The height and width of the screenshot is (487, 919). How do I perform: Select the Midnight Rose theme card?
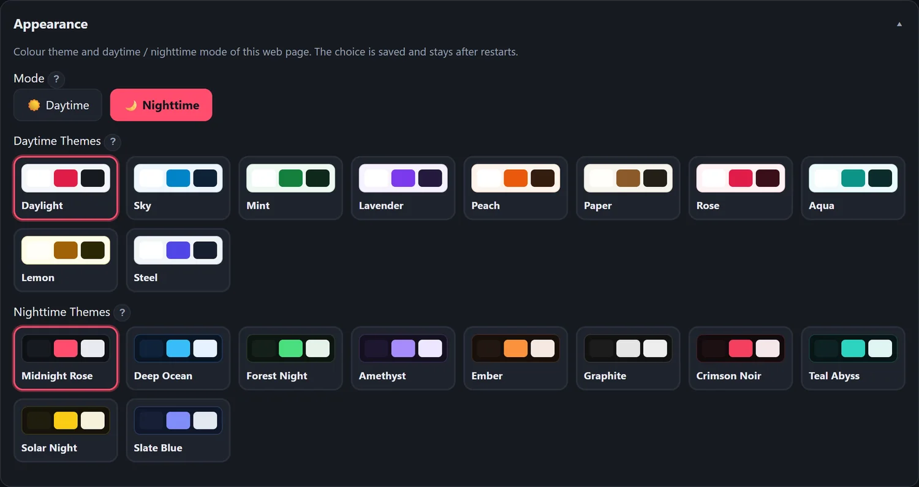[66, 358]
